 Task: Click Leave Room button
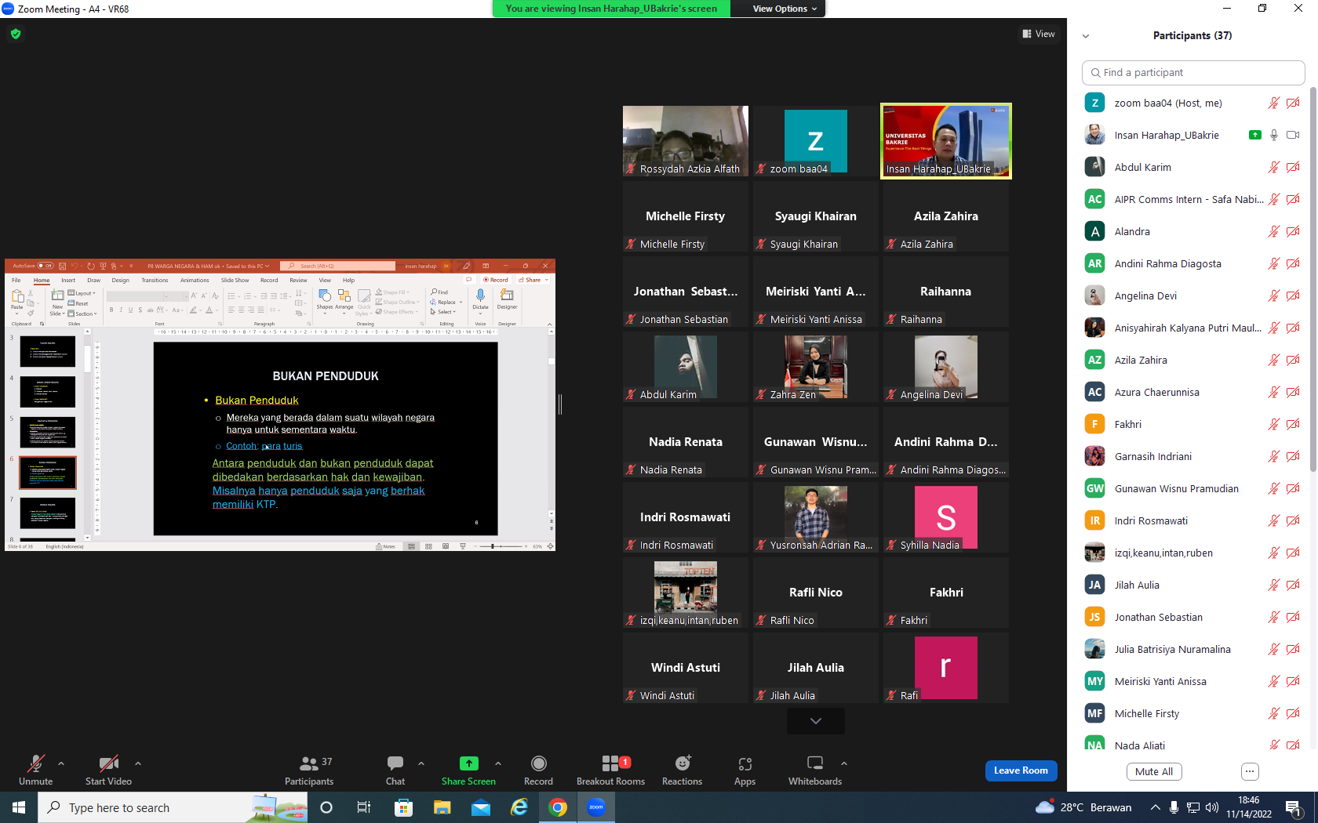1021,770
